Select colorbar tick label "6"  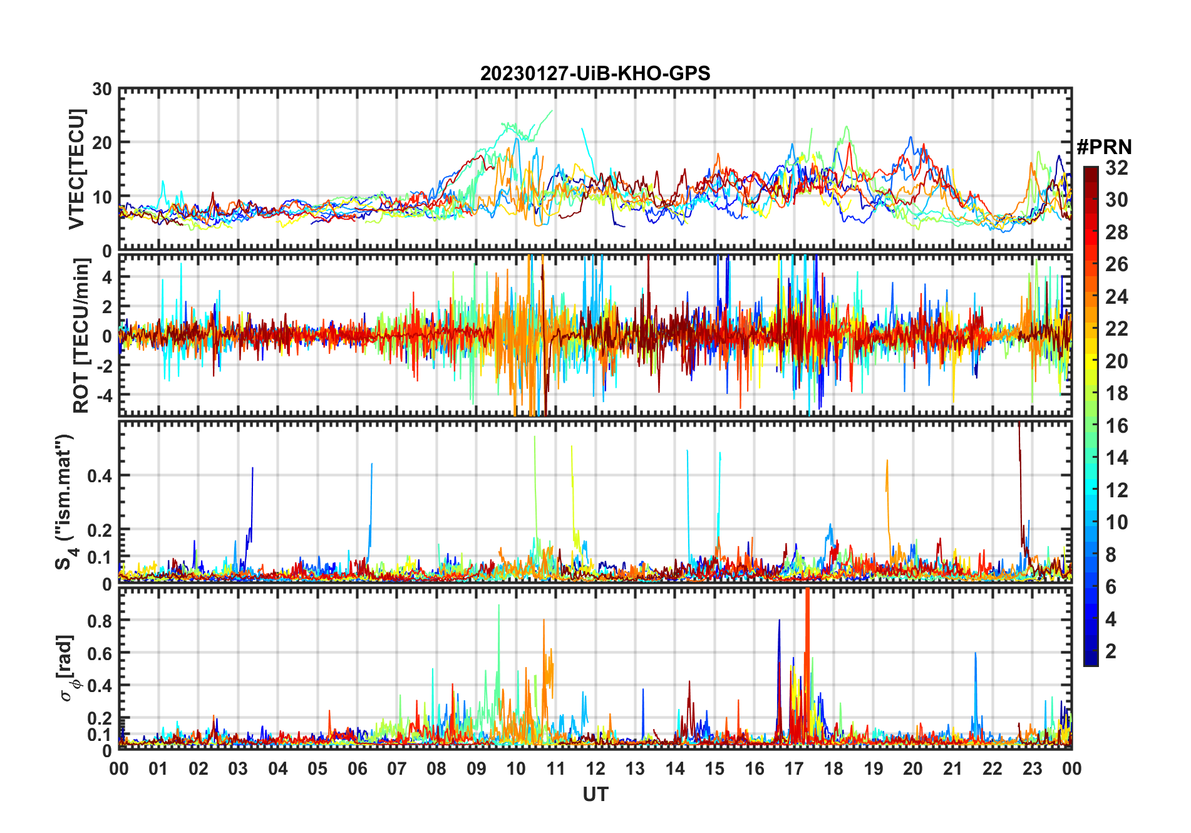click(1111, 586)
